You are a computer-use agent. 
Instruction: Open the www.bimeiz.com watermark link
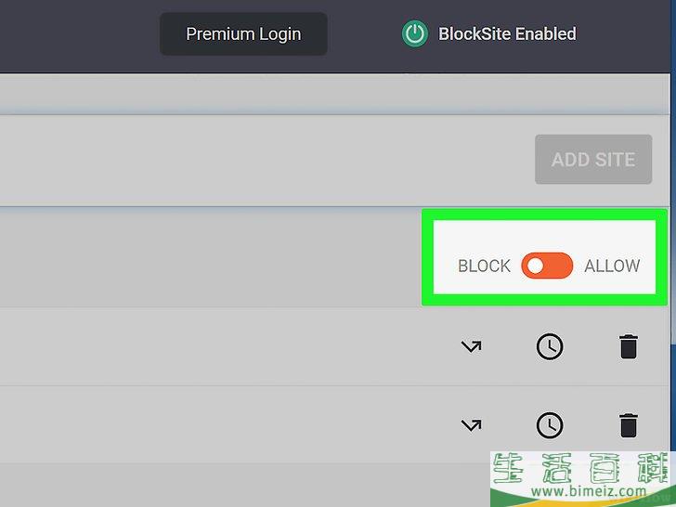589,490
